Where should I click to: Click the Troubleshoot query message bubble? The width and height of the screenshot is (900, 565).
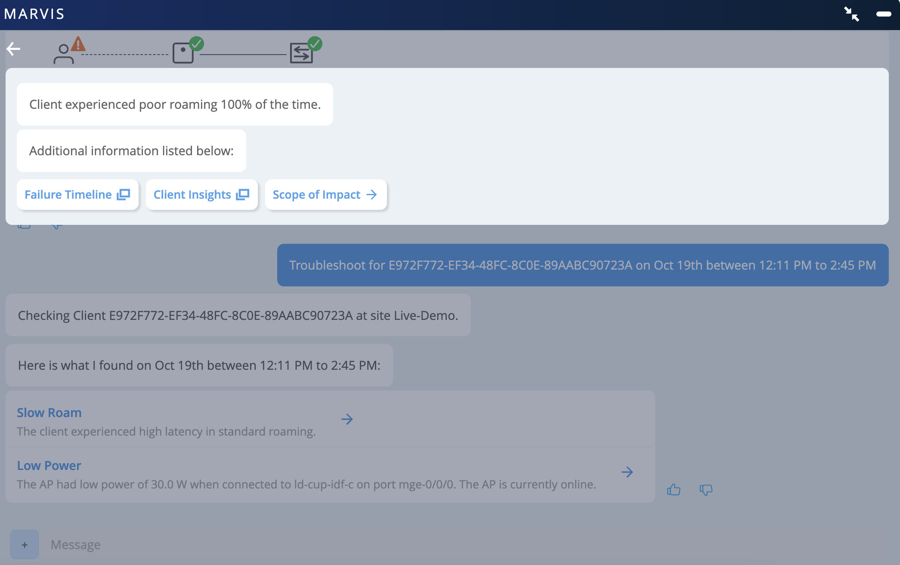582,265
